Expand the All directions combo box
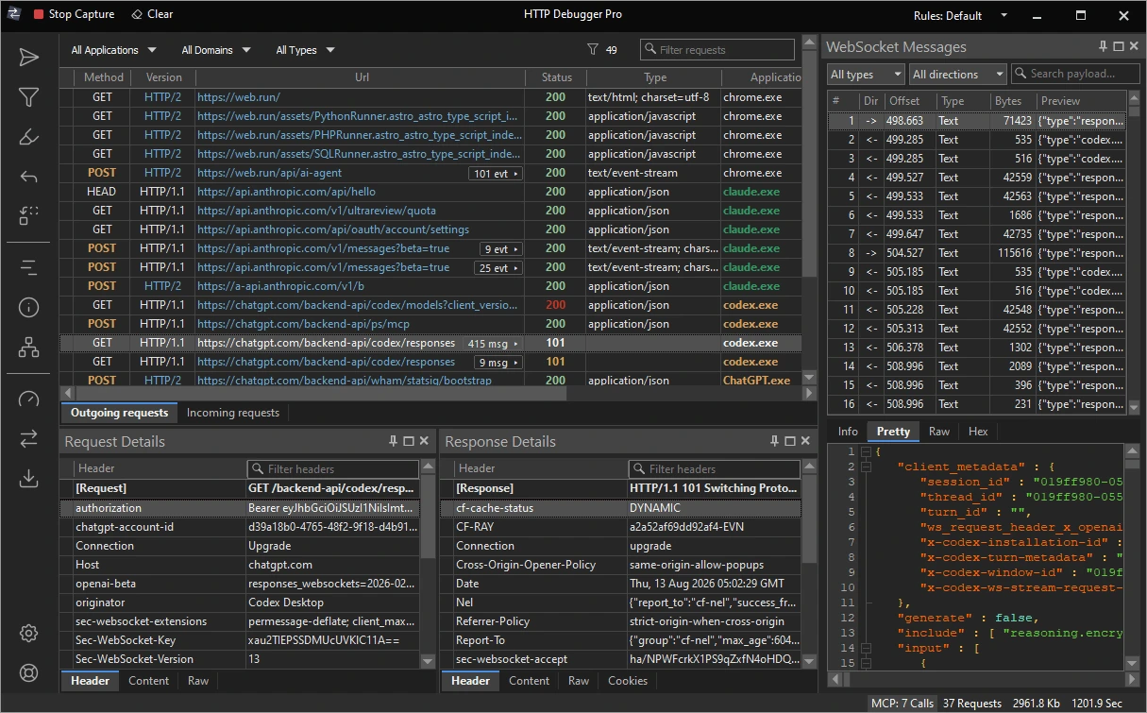This screenshot has width=1147, height=713. (958, 74)
